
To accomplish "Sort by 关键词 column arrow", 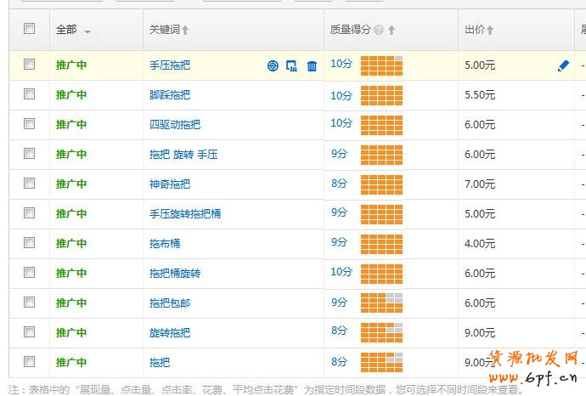I will pos(185,30).
